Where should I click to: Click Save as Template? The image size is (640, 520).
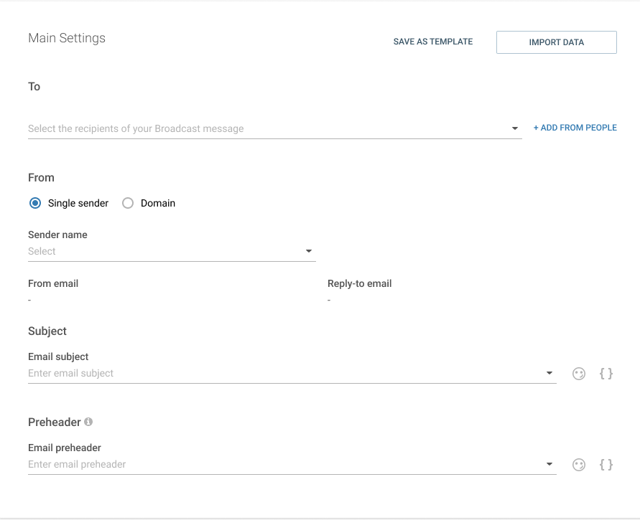[432, 42]
